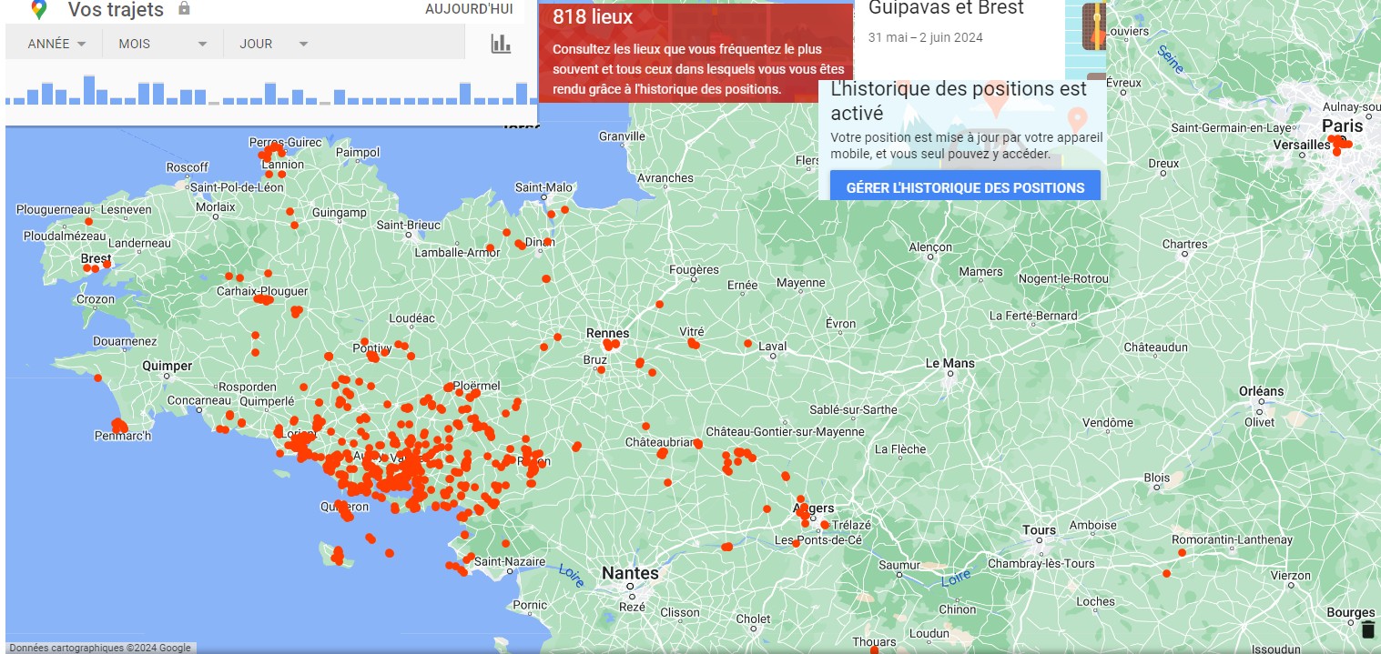Click the AUJOURD'HUI button
This screenshot has width=1381, height=654.
click(x=469, y=9)
